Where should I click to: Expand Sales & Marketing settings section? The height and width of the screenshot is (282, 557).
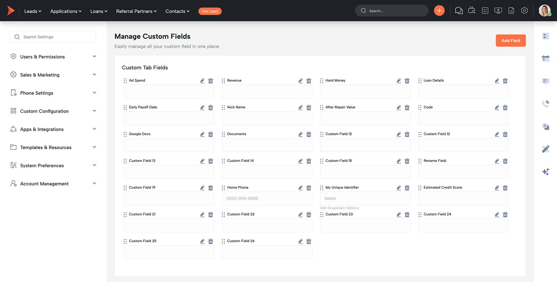(x=53, y=75)
